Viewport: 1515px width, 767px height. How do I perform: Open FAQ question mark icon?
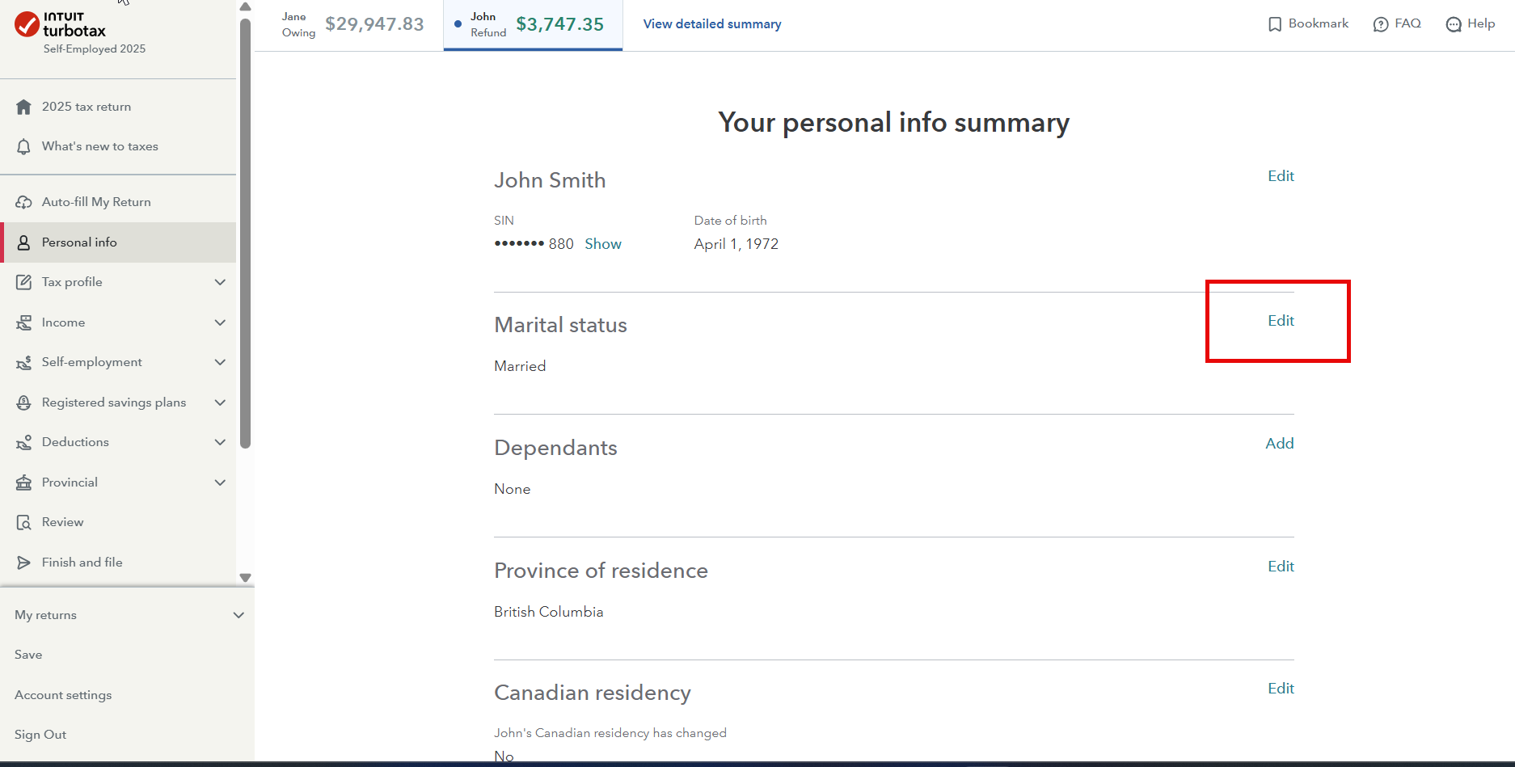click(1381, 24)
